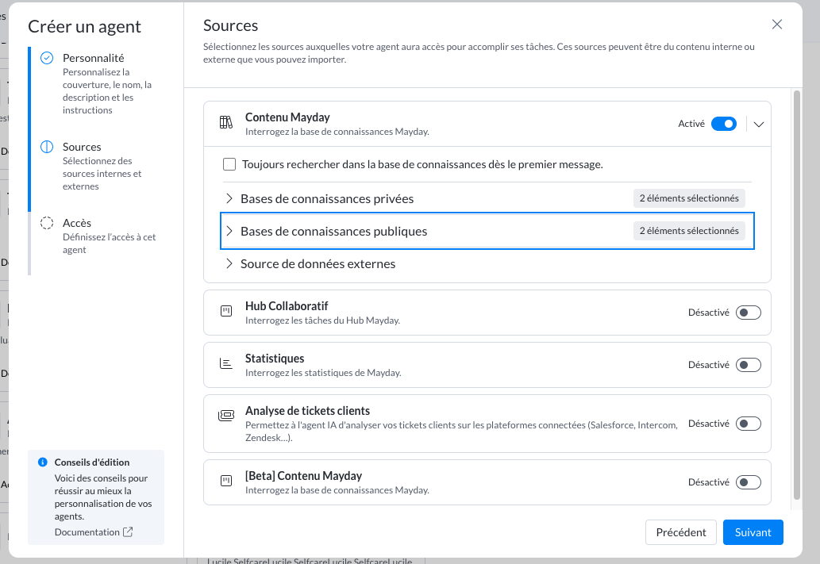
Task: Disable the Contenu Mayday toggle
Action: 723,124
